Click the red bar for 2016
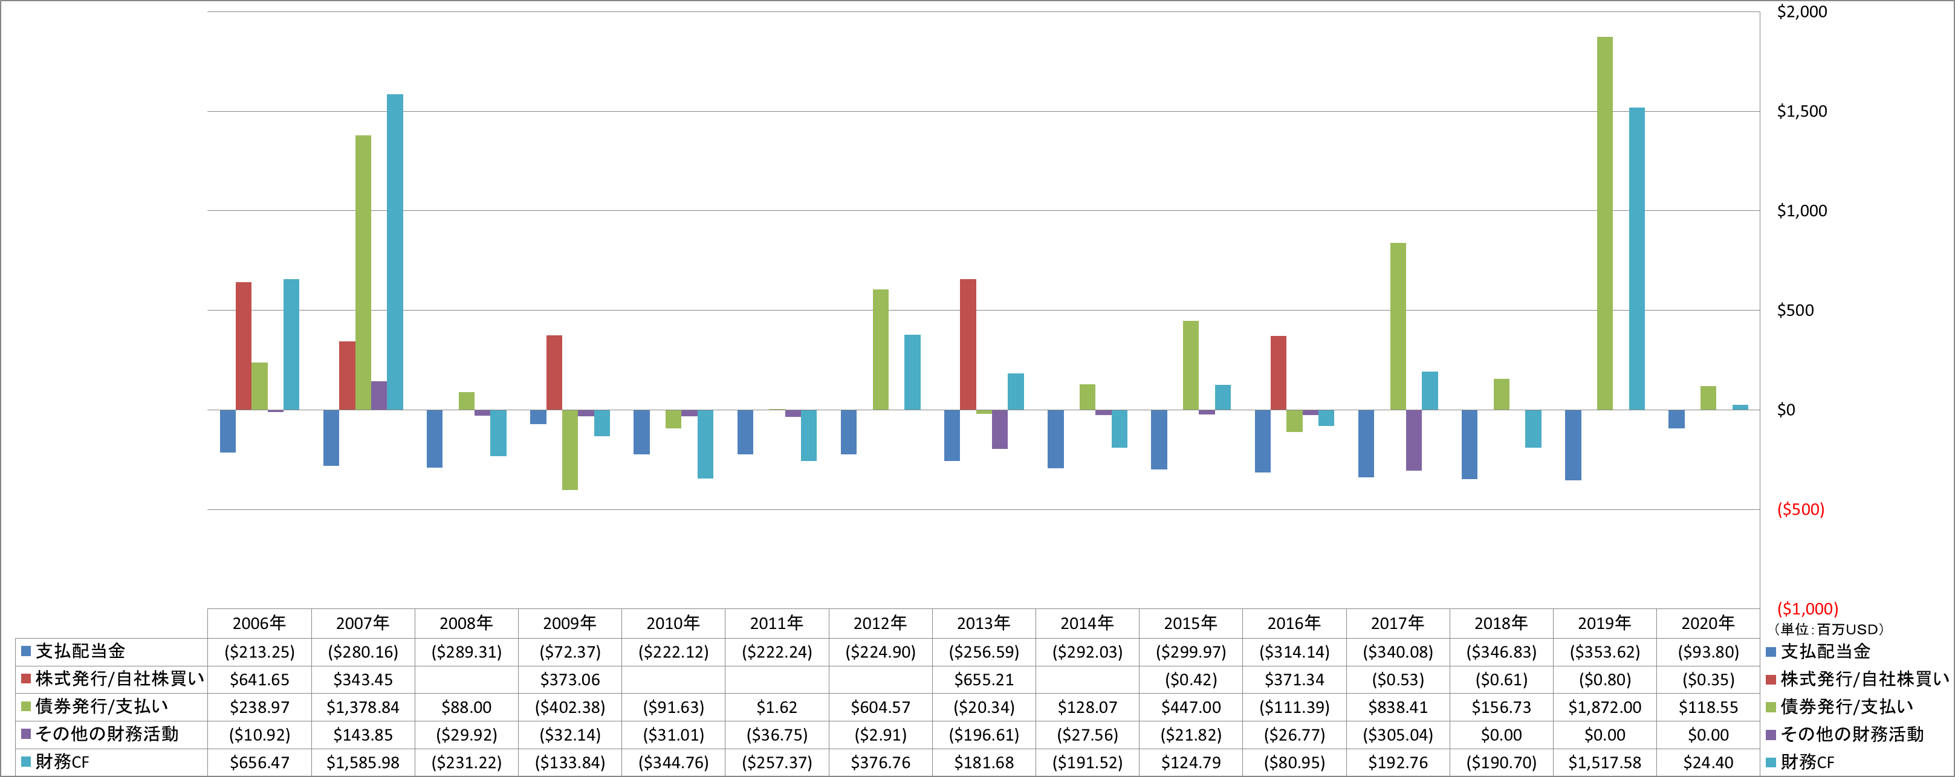Viewport: 1955px width, 777px height. pyautogui.click(x=1278, y=373)
